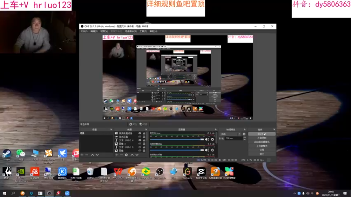Toggle visibility of the 文本 (GDI+) 6 source

click(140, 140)
